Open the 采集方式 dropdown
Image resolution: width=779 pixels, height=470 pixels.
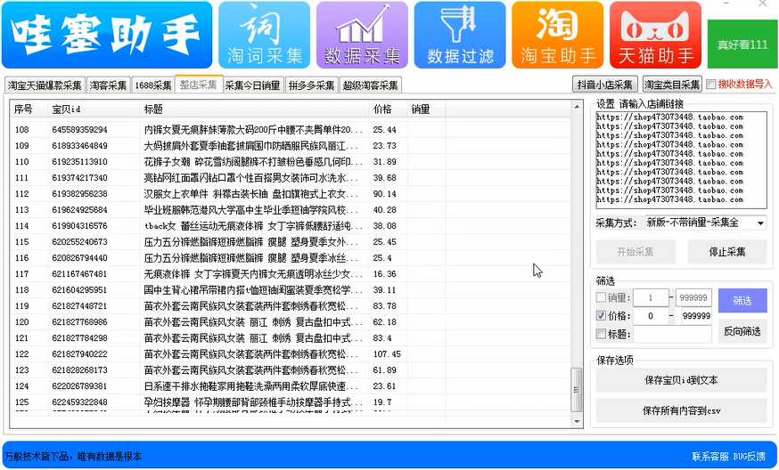pos(706,223)
